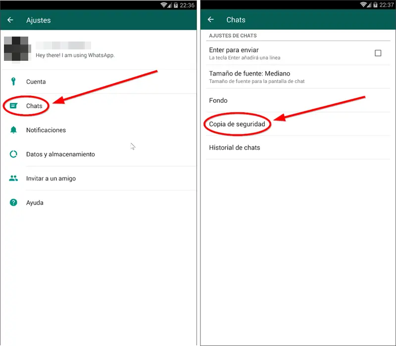
Task: Tap the AJUSTES DE CHATS section header
Action: click(233, 36)
